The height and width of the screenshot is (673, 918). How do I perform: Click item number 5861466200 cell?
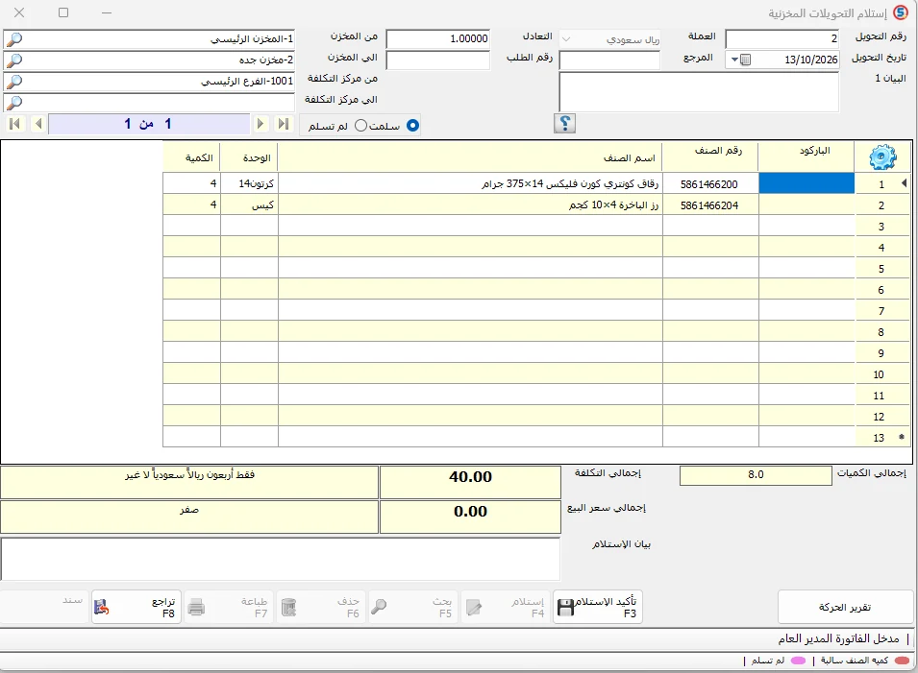tap(710, 184)
